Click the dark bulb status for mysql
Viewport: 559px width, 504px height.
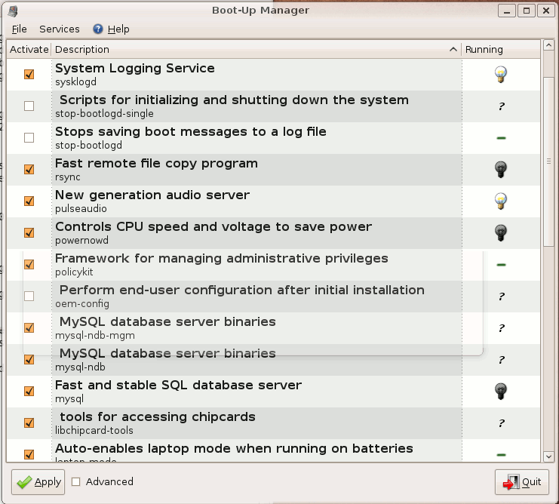(x=500, y=391)
